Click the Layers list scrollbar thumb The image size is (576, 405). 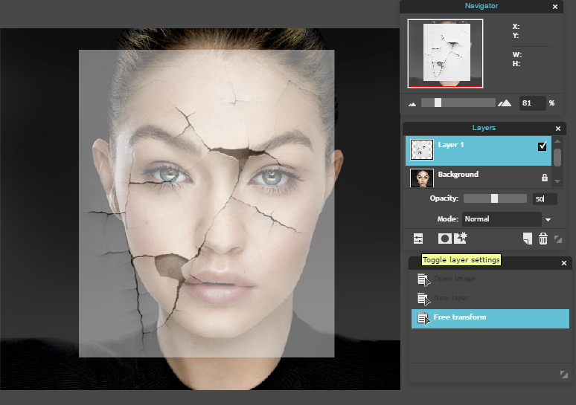pos(557,157)
